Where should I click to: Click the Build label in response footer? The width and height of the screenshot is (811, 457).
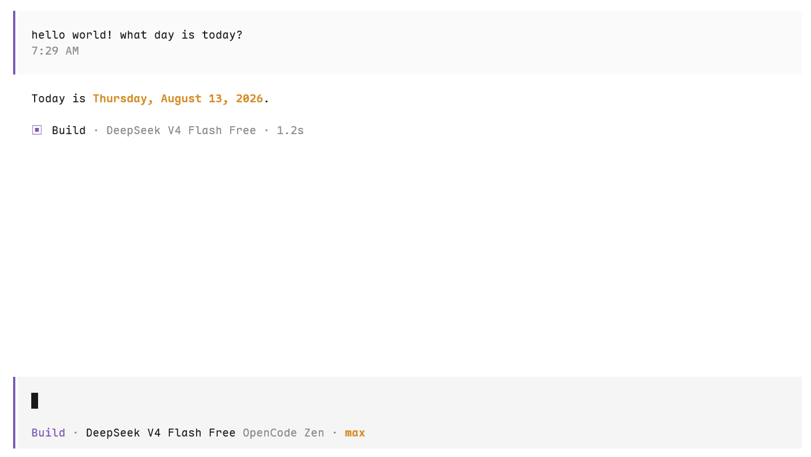[69, 130]
